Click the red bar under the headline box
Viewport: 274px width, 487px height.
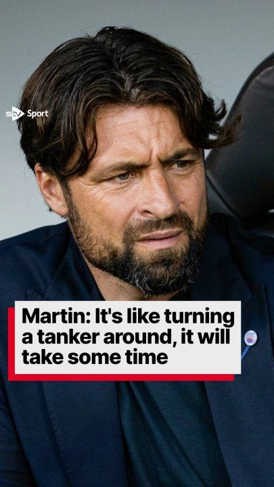[121, 377]
